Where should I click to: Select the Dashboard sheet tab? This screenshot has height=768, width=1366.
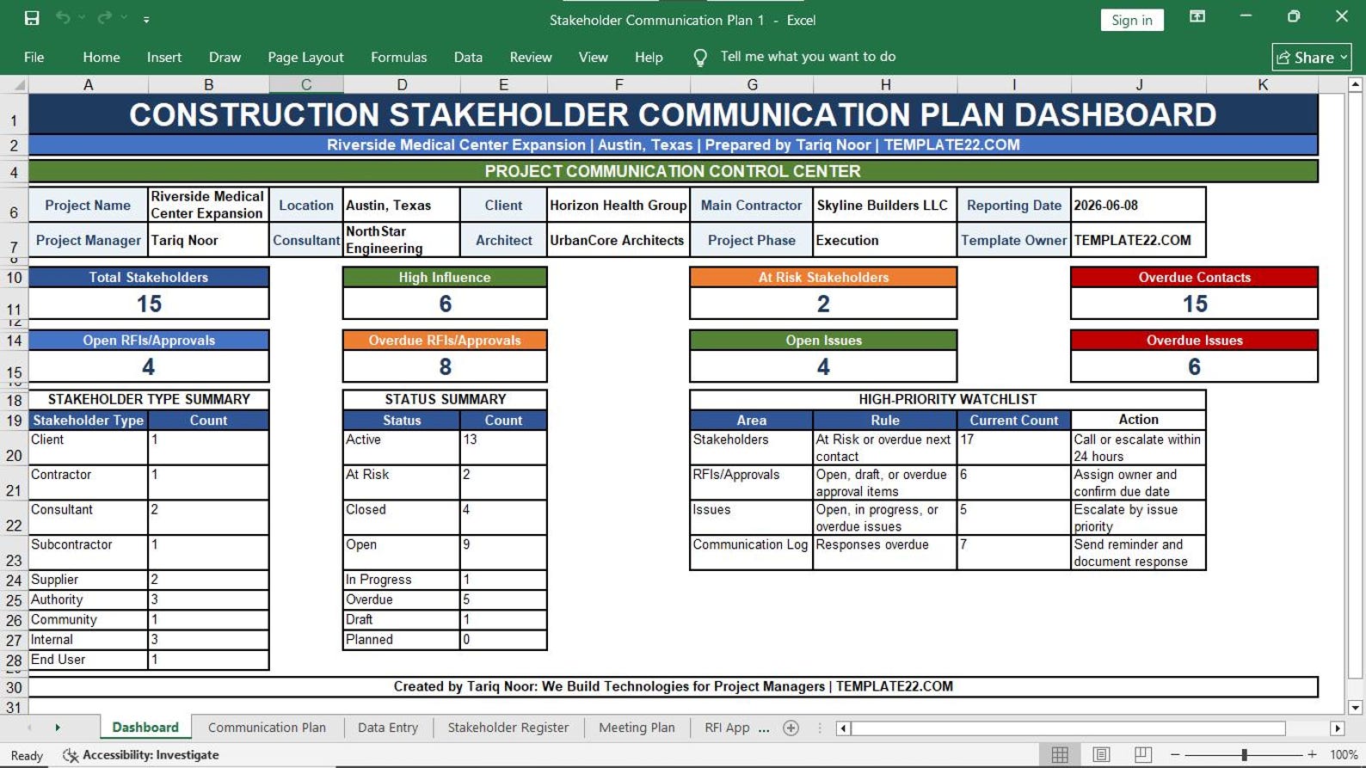coord(145,728)
